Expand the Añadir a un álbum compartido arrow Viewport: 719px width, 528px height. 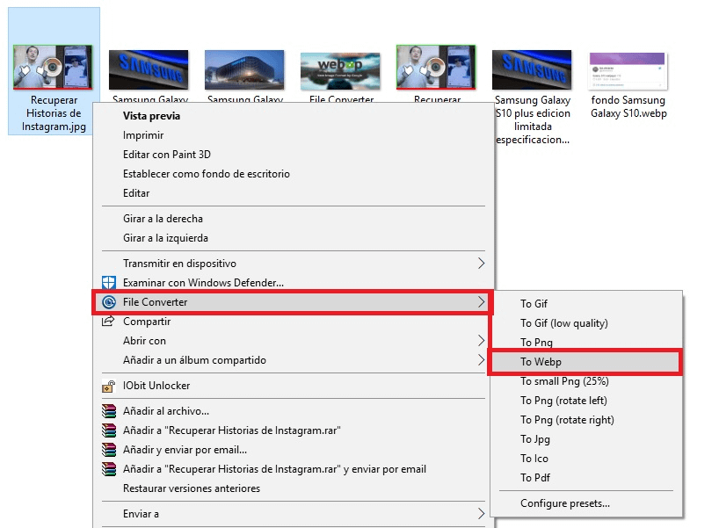click(482, 360)
